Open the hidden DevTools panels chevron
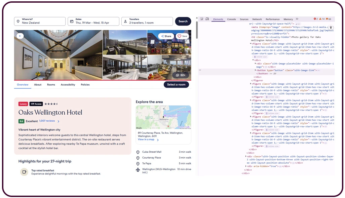The width and height of the screenshot is (345, 198). click(297, 19)
